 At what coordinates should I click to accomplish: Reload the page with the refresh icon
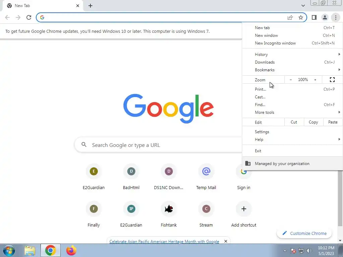tap(29, 17)
